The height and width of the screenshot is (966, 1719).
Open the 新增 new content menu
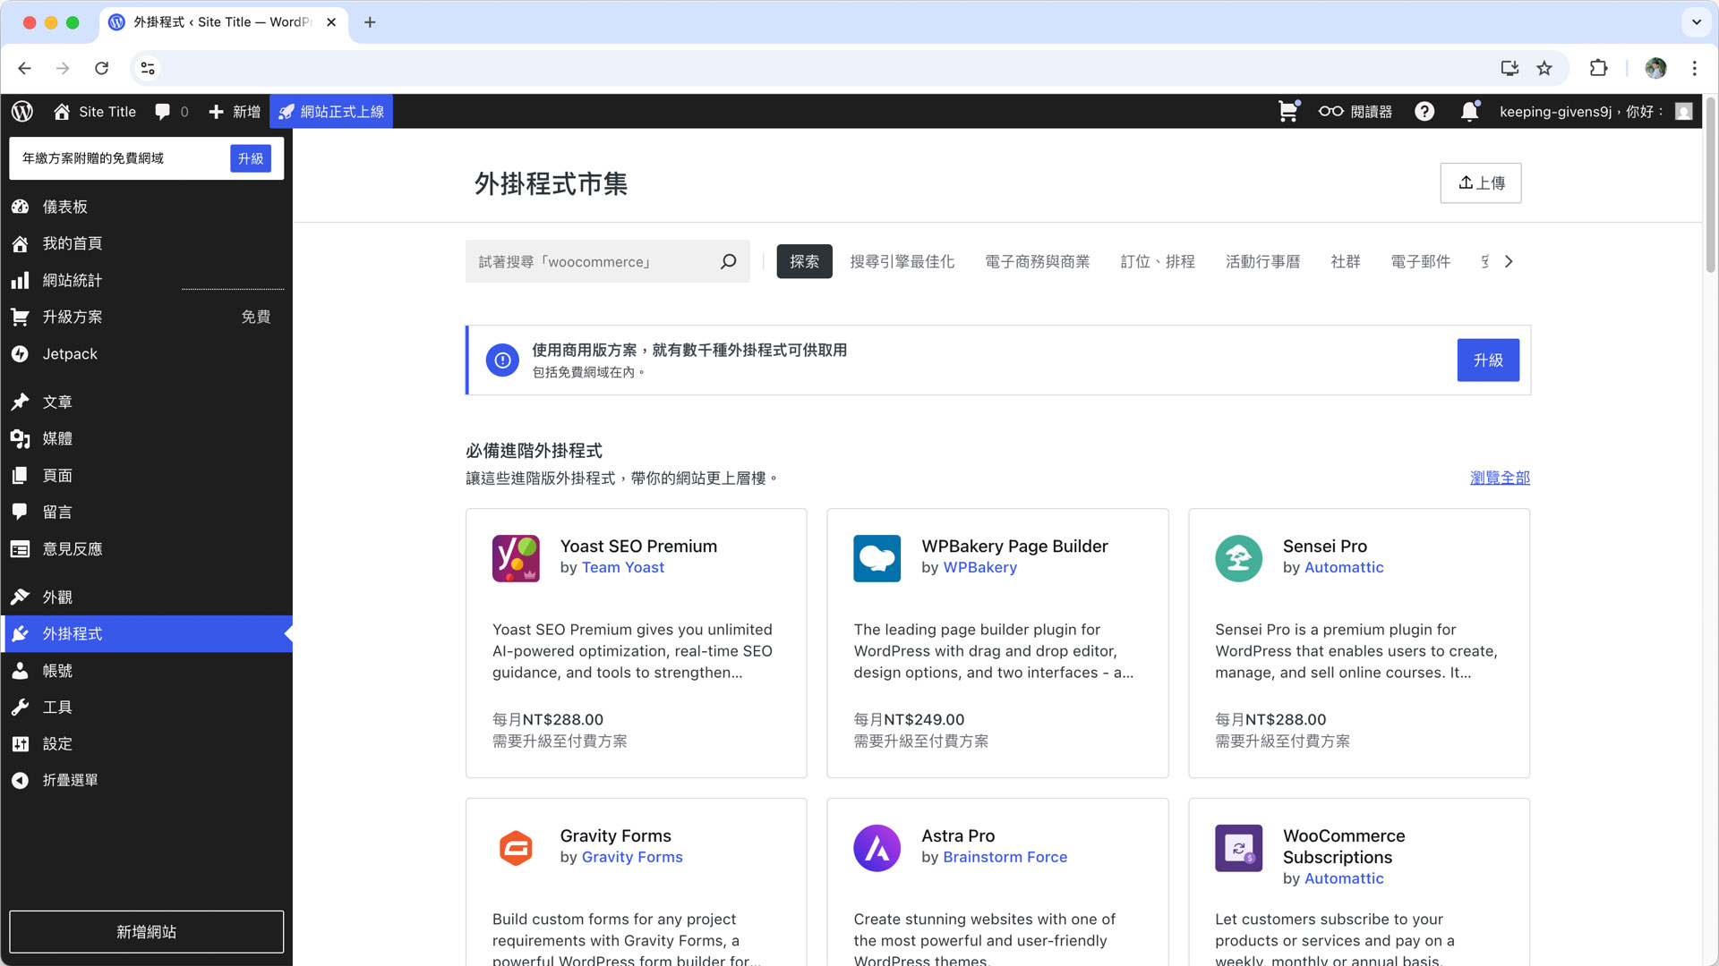[235, 111]
